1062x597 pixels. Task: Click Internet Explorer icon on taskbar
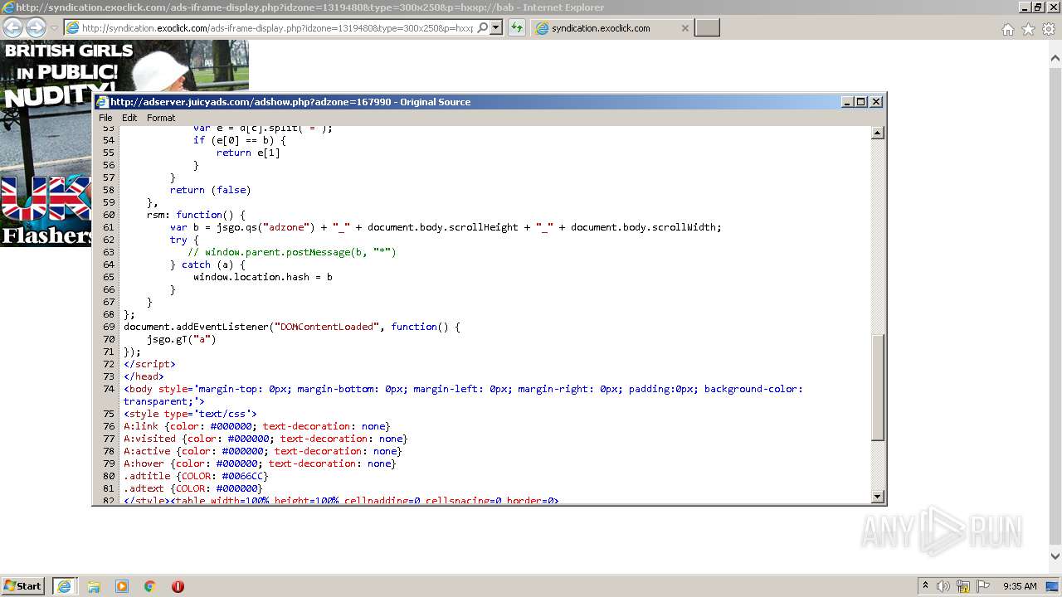(x=64, y=586)
